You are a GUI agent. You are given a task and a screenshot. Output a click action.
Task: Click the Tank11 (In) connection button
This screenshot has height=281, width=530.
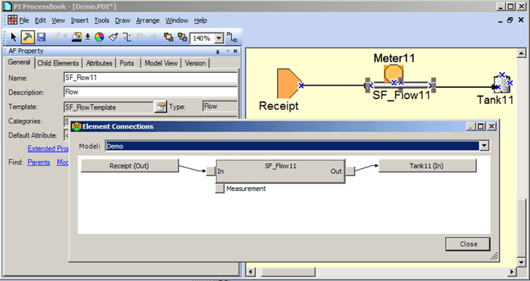[428, 165]
